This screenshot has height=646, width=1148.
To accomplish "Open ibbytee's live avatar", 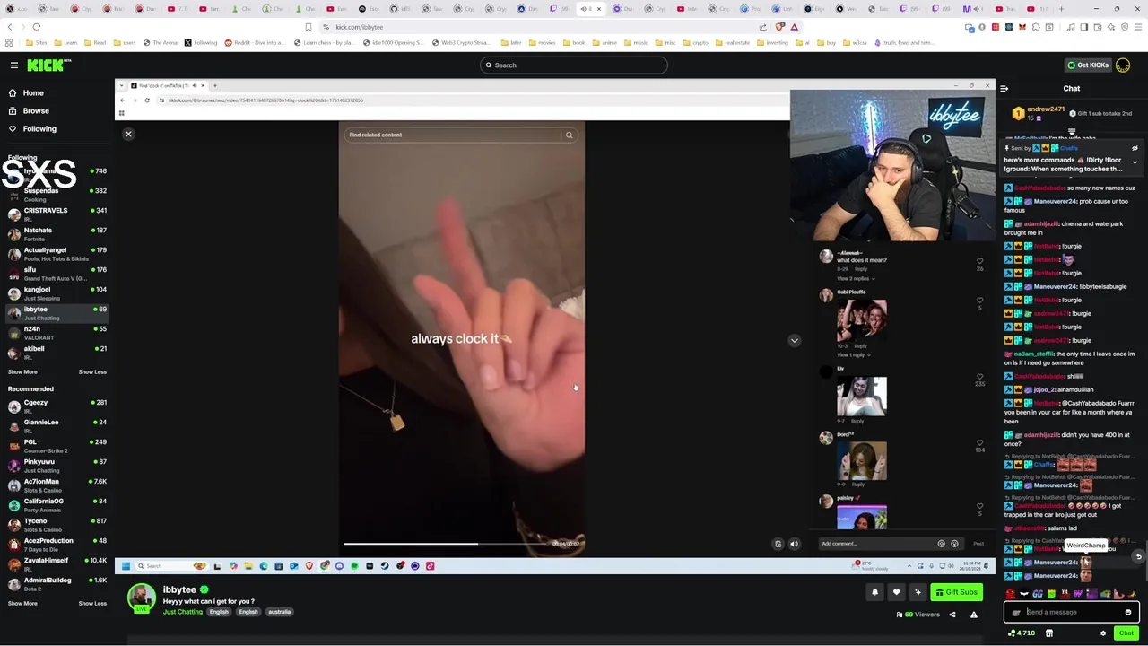I will (x=141, y=598).
